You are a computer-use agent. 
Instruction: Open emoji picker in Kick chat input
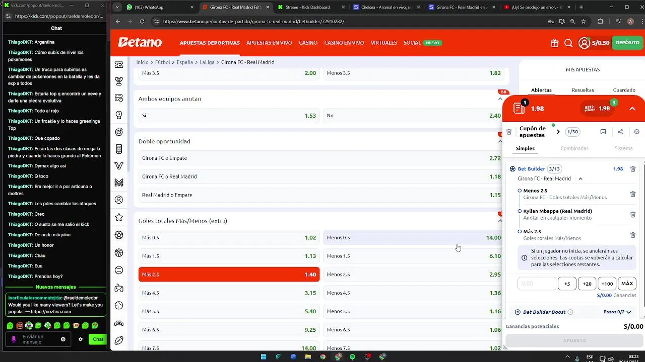(x=63, y=339)
